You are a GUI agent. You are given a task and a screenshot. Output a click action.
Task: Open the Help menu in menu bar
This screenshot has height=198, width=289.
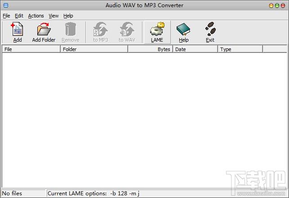click(x=68, y=16)
